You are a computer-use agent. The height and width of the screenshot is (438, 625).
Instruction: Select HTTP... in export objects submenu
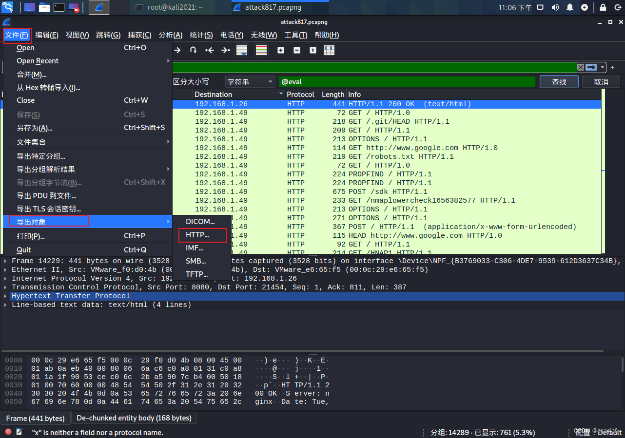pos(202,235)
